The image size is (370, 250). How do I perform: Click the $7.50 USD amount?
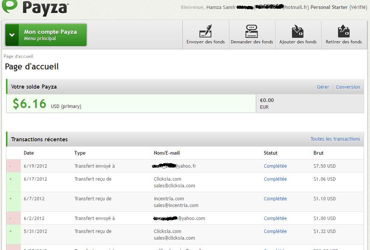point(324,166)
